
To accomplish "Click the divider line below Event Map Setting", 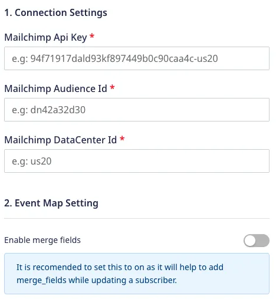I will pos(137,218).
